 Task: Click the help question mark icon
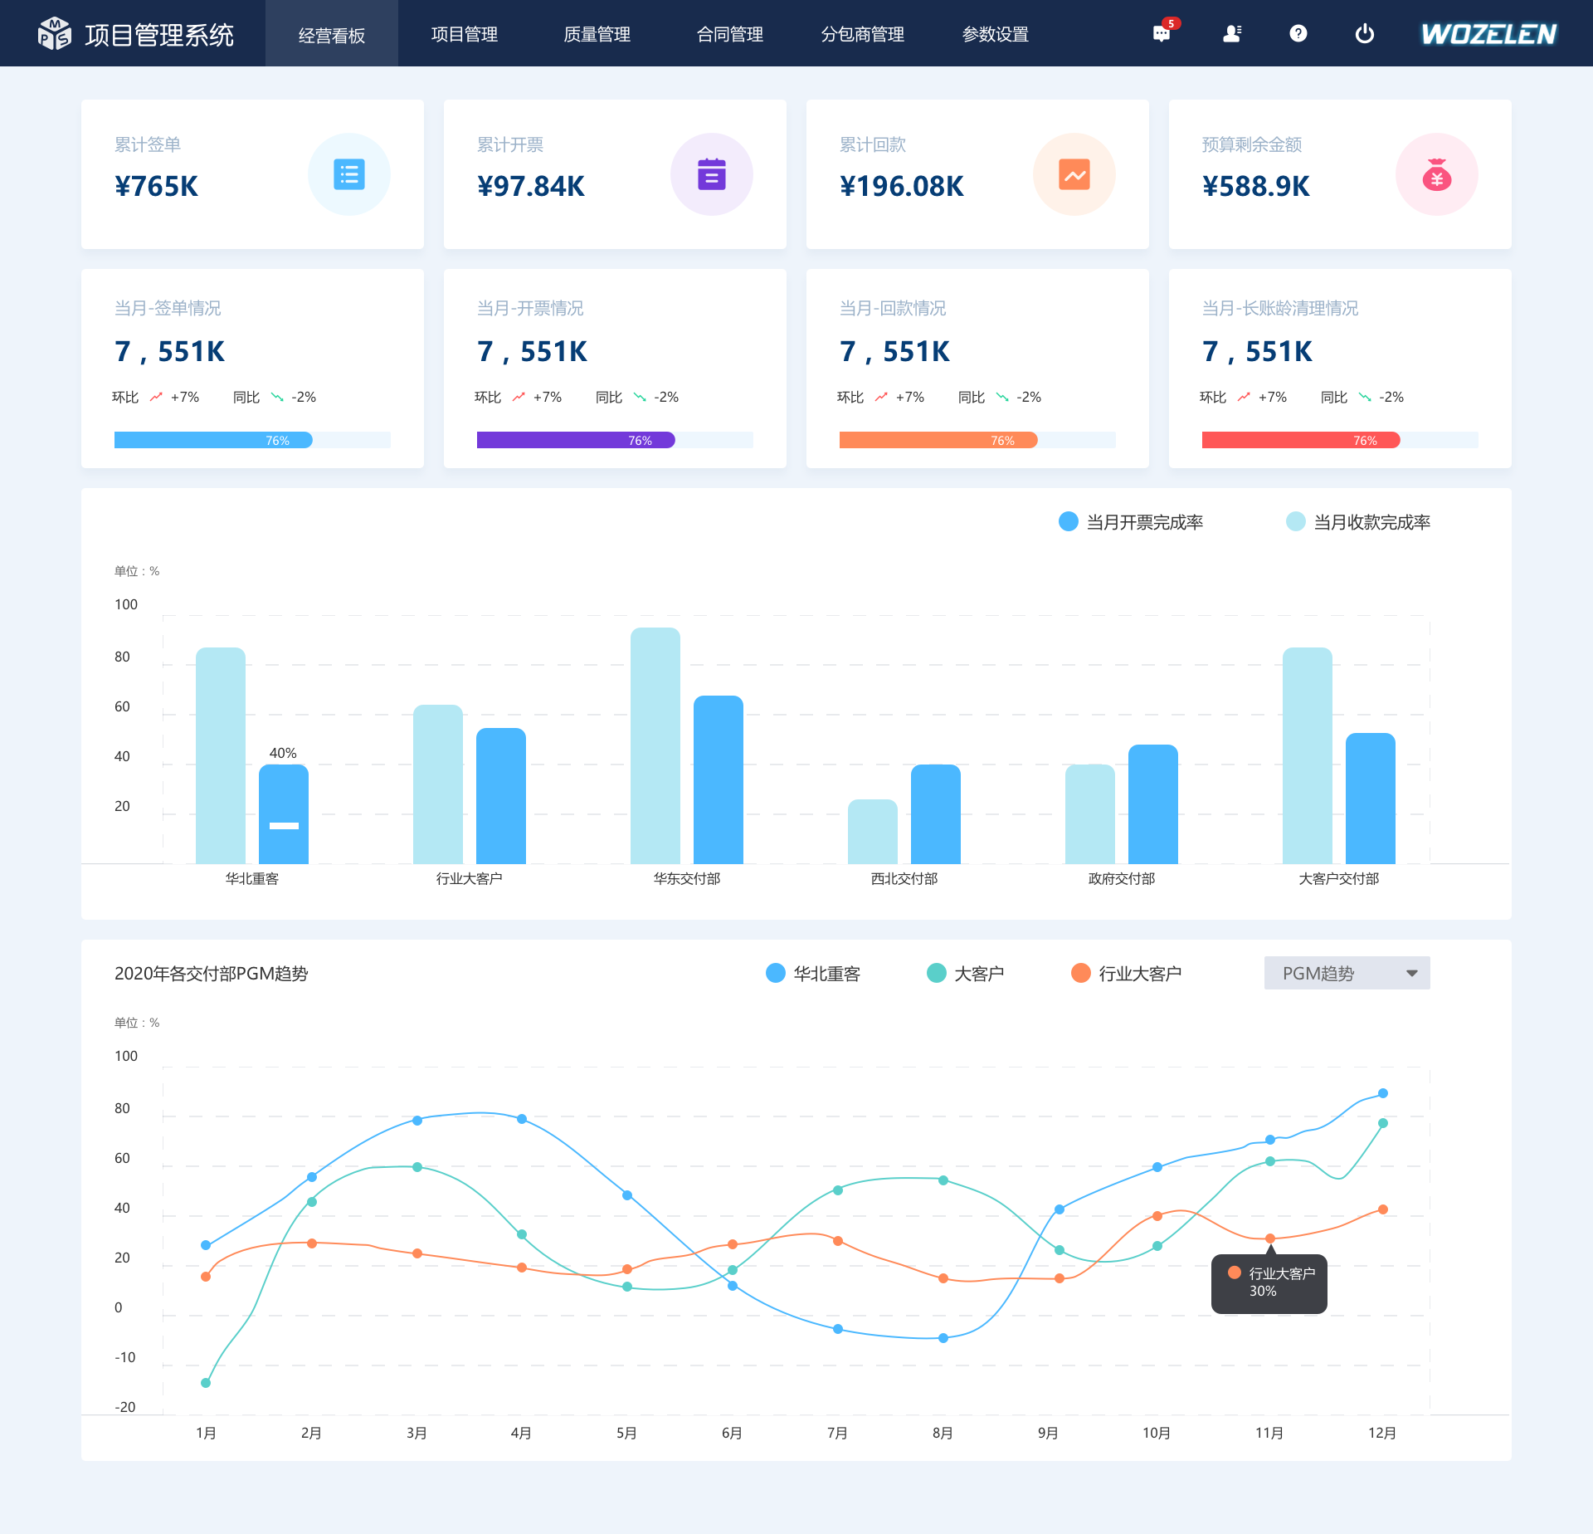[1298, 33]
